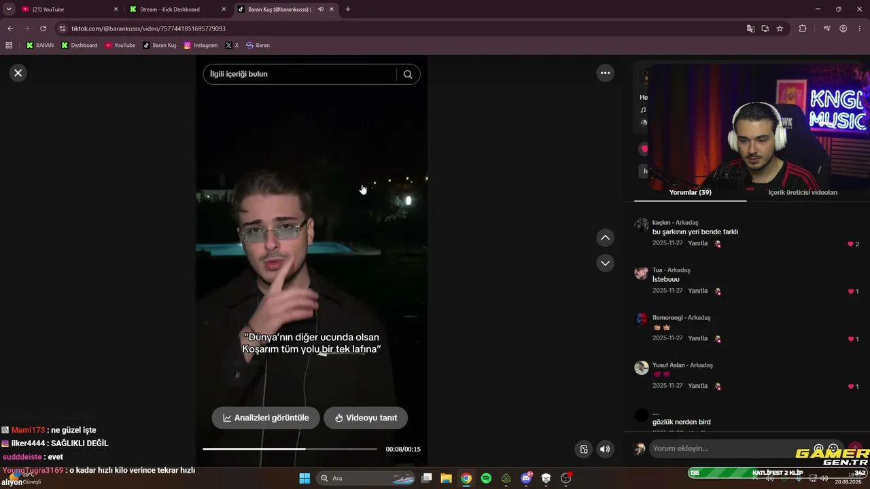Open the apps grid in bookmarks bar
The width and height of the screenshot is (870, 489).
9,46
